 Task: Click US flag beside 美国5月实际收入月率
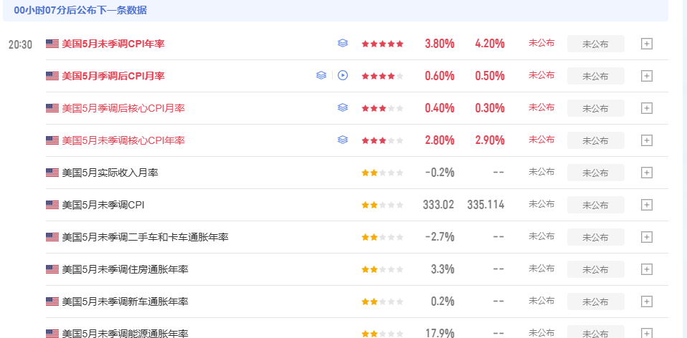coord(52,173)
